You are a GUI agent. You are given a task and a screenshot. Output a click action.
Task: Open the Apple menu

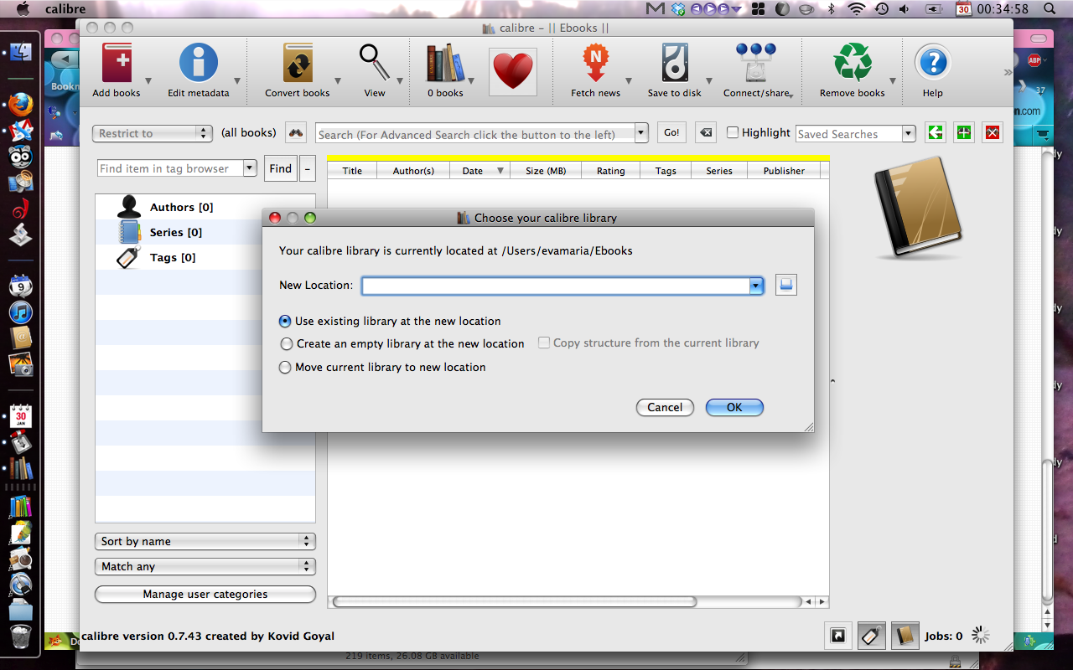tap(23, 9)
